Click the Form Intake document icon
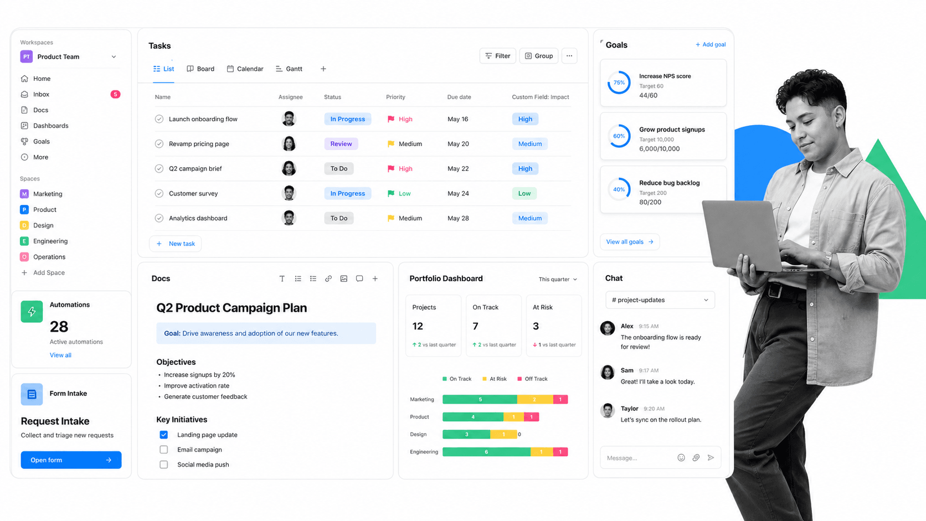Image resolution: width=926 pixels, height=521 pixels. pyautogui.click(x=32, y=394)
